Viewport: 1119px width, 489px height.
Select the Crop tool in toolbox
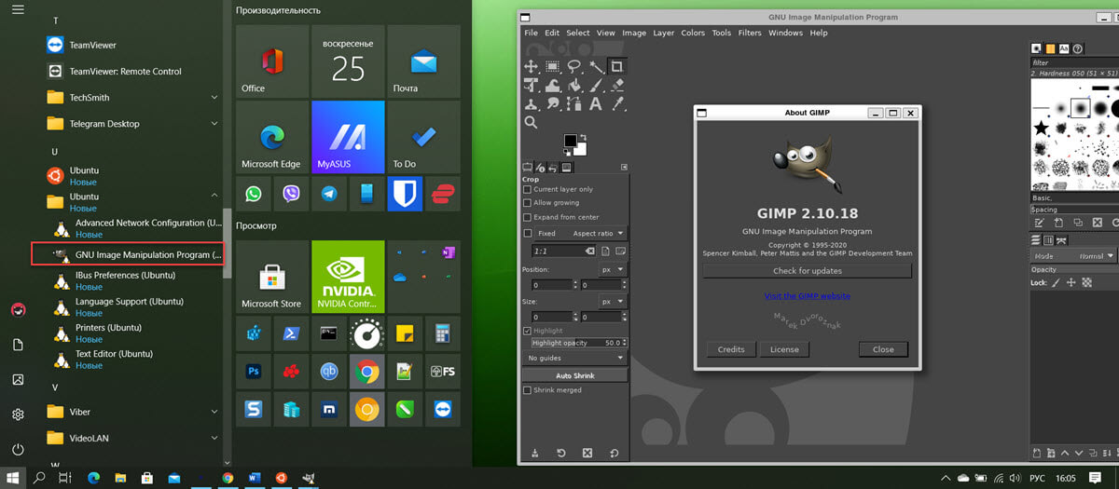pos(616,66)
